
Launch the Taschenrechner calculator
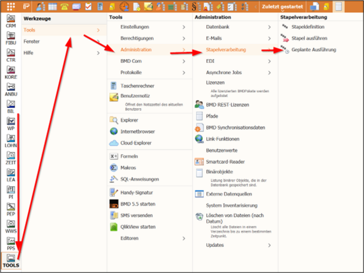click(x=137, y=86)
